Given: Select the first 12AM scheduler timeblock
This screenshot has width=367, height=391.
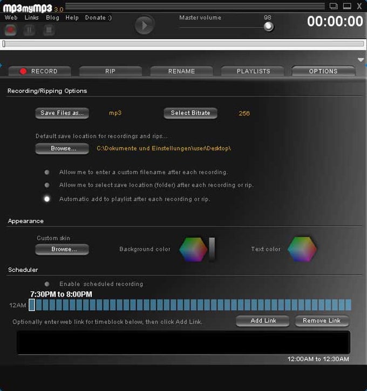Looking at the screenshot, I should (x=32, y=305).
